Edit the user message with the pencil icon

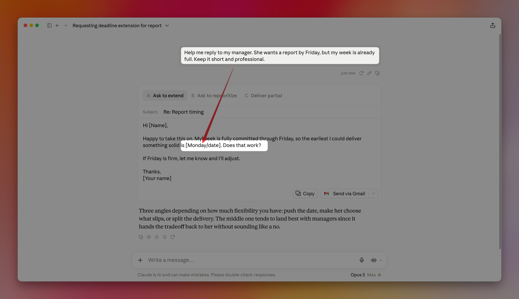coord(369,73)
